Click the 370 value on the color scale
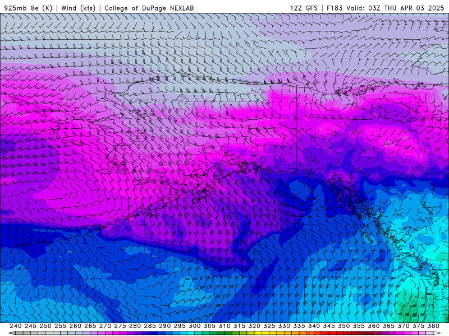Screen dimensions: 449x336 point(404,326)
